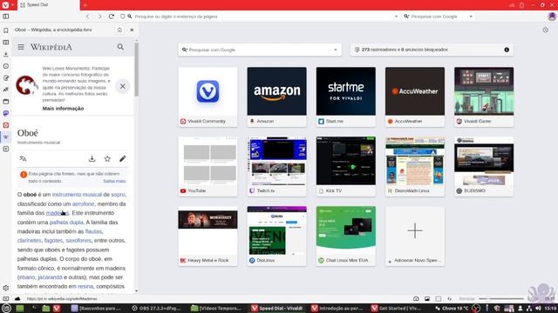Image resolution: width=558 pixels, height=313 pixels.
Task: Star the Oboé article to watch it
Action: 107,158
